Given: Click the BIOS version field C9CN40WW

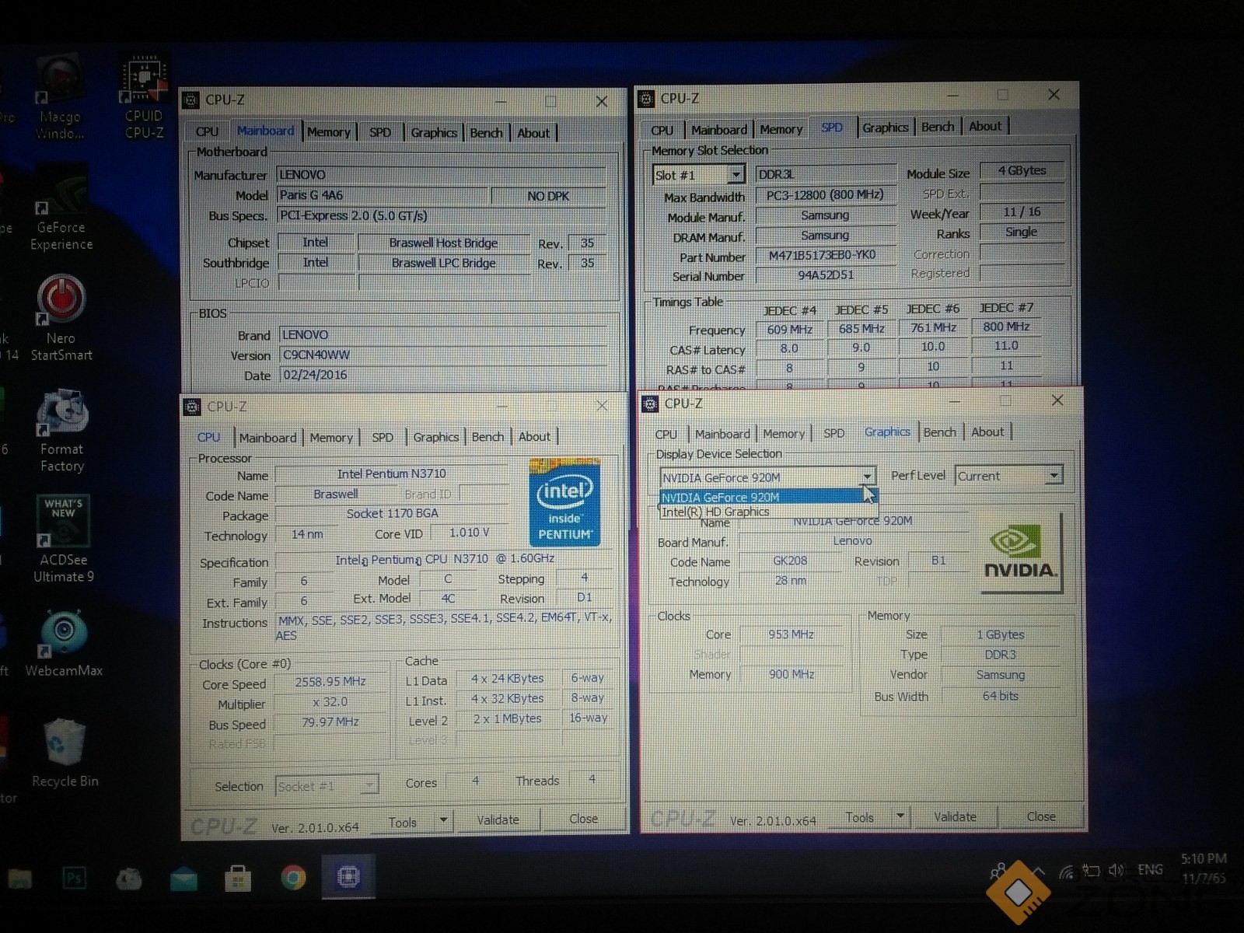Looking at the screenshot, I should (x=442, y=355).
